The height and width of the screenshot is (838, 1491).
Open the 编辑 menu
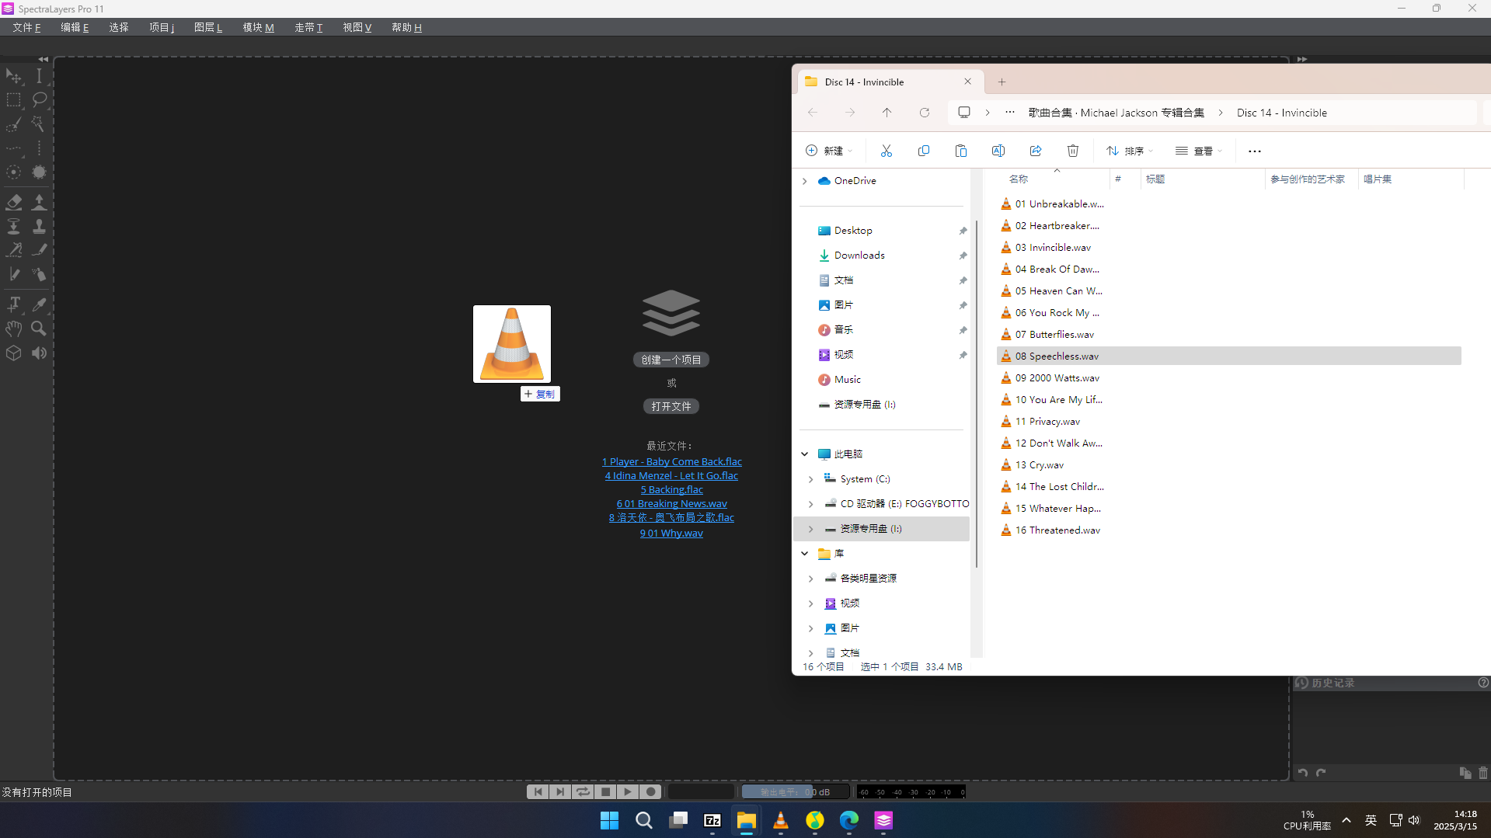(x=75, y=27)
